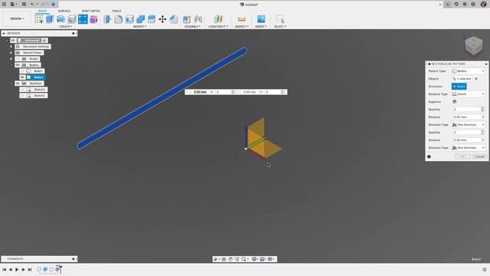This screenshot has width=490, height=276.
Task: Select the Revolve tool icon
Action: pos(61,19)
